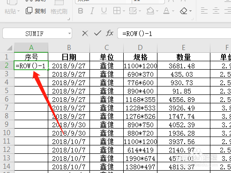231x173 pixels.
Task: Click cell with 3681.48
Action: [184, 65]
